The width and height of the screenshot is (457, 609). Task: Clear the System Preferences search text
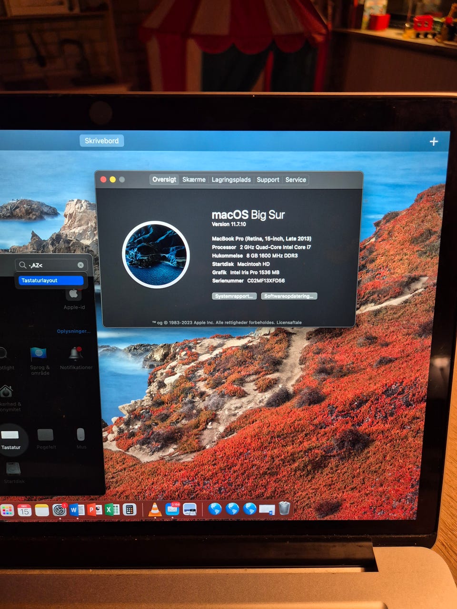click(x=80, y=265)
